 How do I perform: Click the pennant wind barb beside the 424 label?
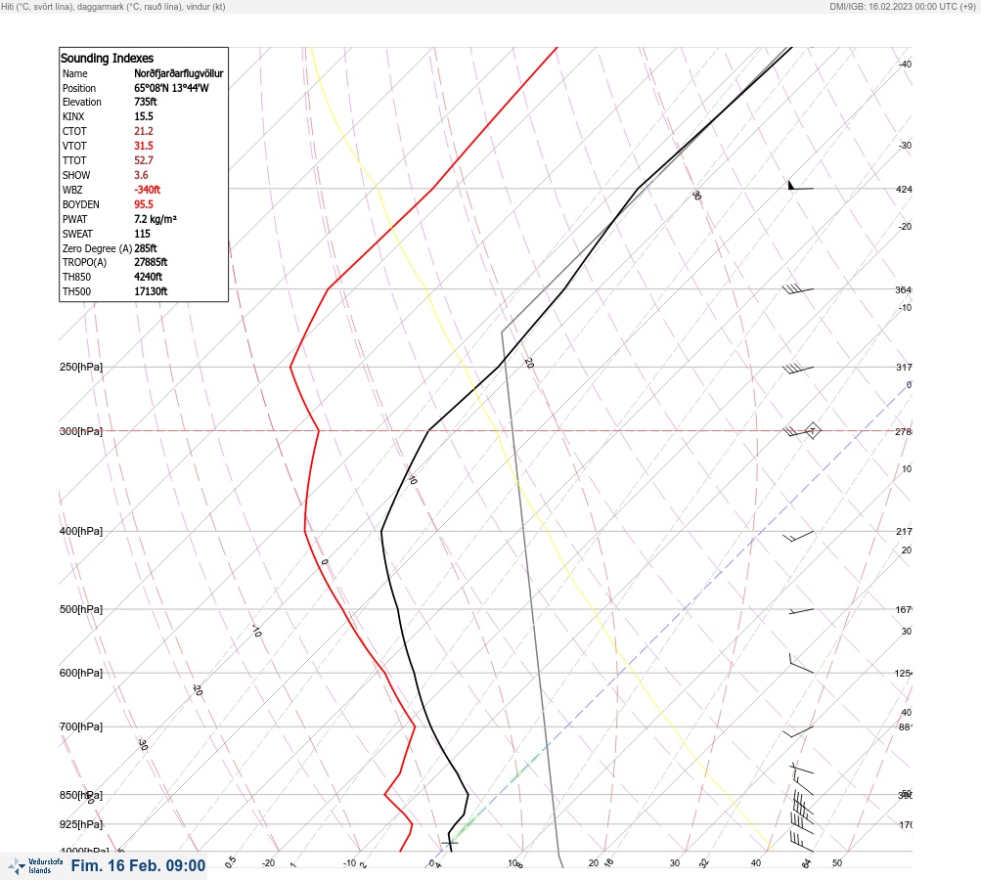(x=801, y=185)
